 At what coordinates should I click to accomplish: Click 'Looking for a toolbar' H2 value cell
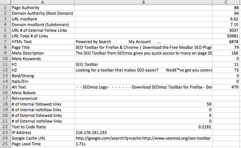(143, 70)
